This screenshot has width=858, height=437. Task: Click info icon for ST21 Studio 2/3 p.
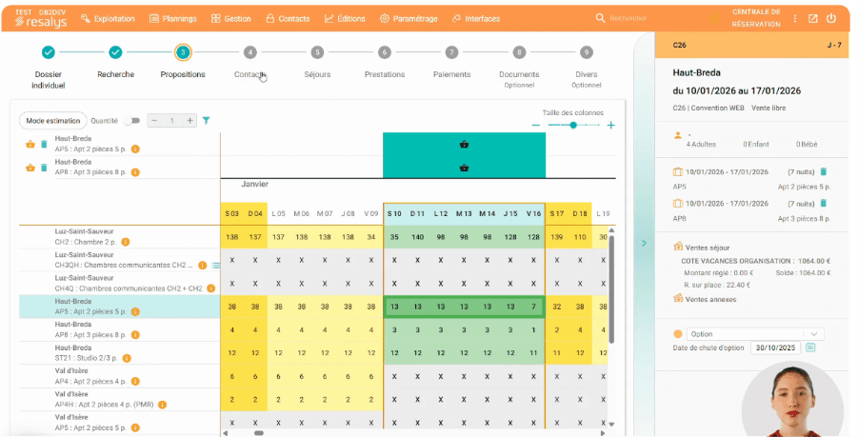127,358
